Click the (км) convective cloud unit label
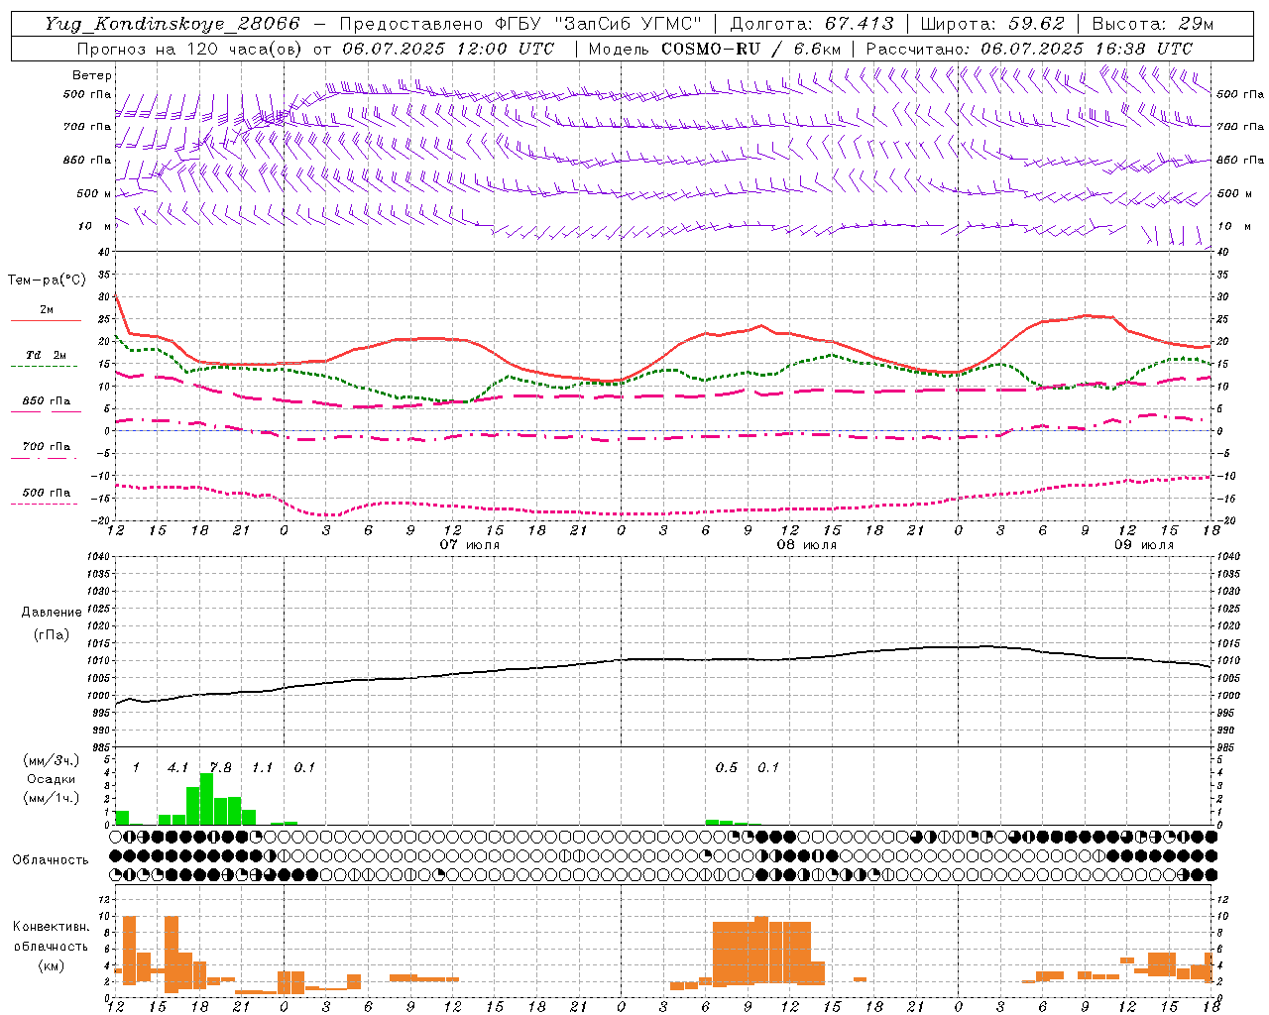The image size is (1269, 1015). coord(51,965)
